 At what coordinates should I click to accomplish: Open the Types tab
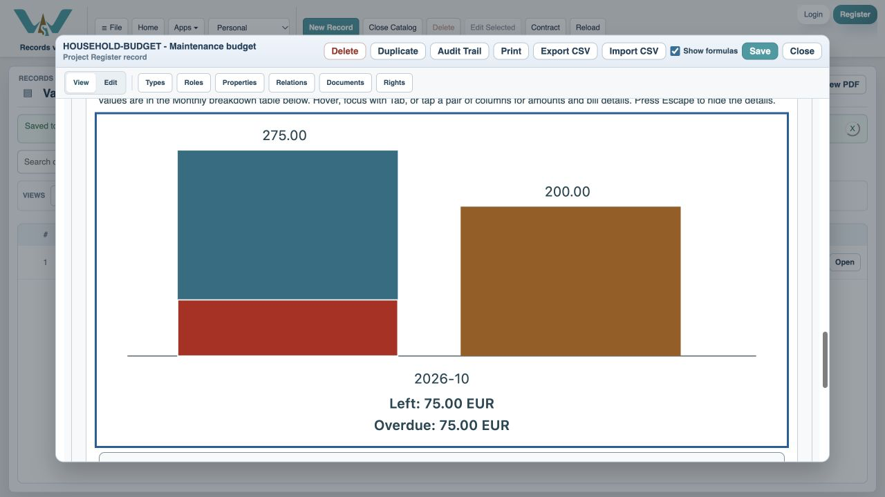[156, 83]
